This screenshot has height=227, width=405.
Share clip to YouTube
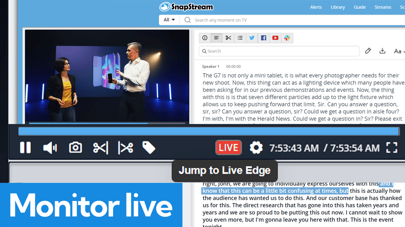(x=275, y=38)
